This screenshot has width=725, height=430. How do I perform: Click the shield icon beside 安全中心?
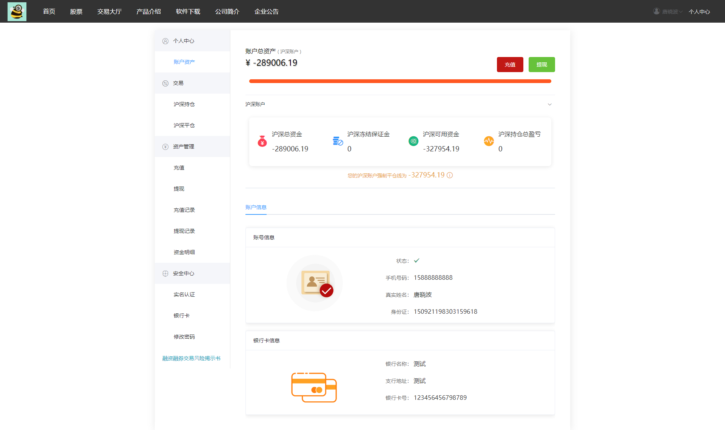click(x=165, y=273)
